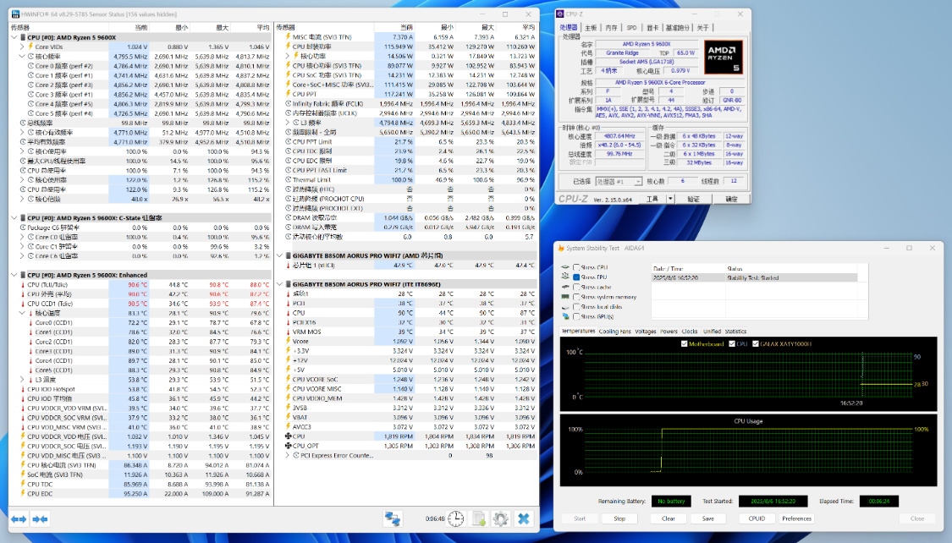
Task: Open the CPU-Z tools dropdown arrow
Action: (x=672, y=199)
